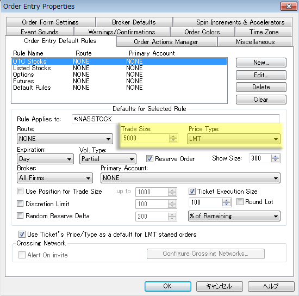Expand the Route dropdown list
Viewport: 299px width, 296px height.
click(x=65, y=139)
